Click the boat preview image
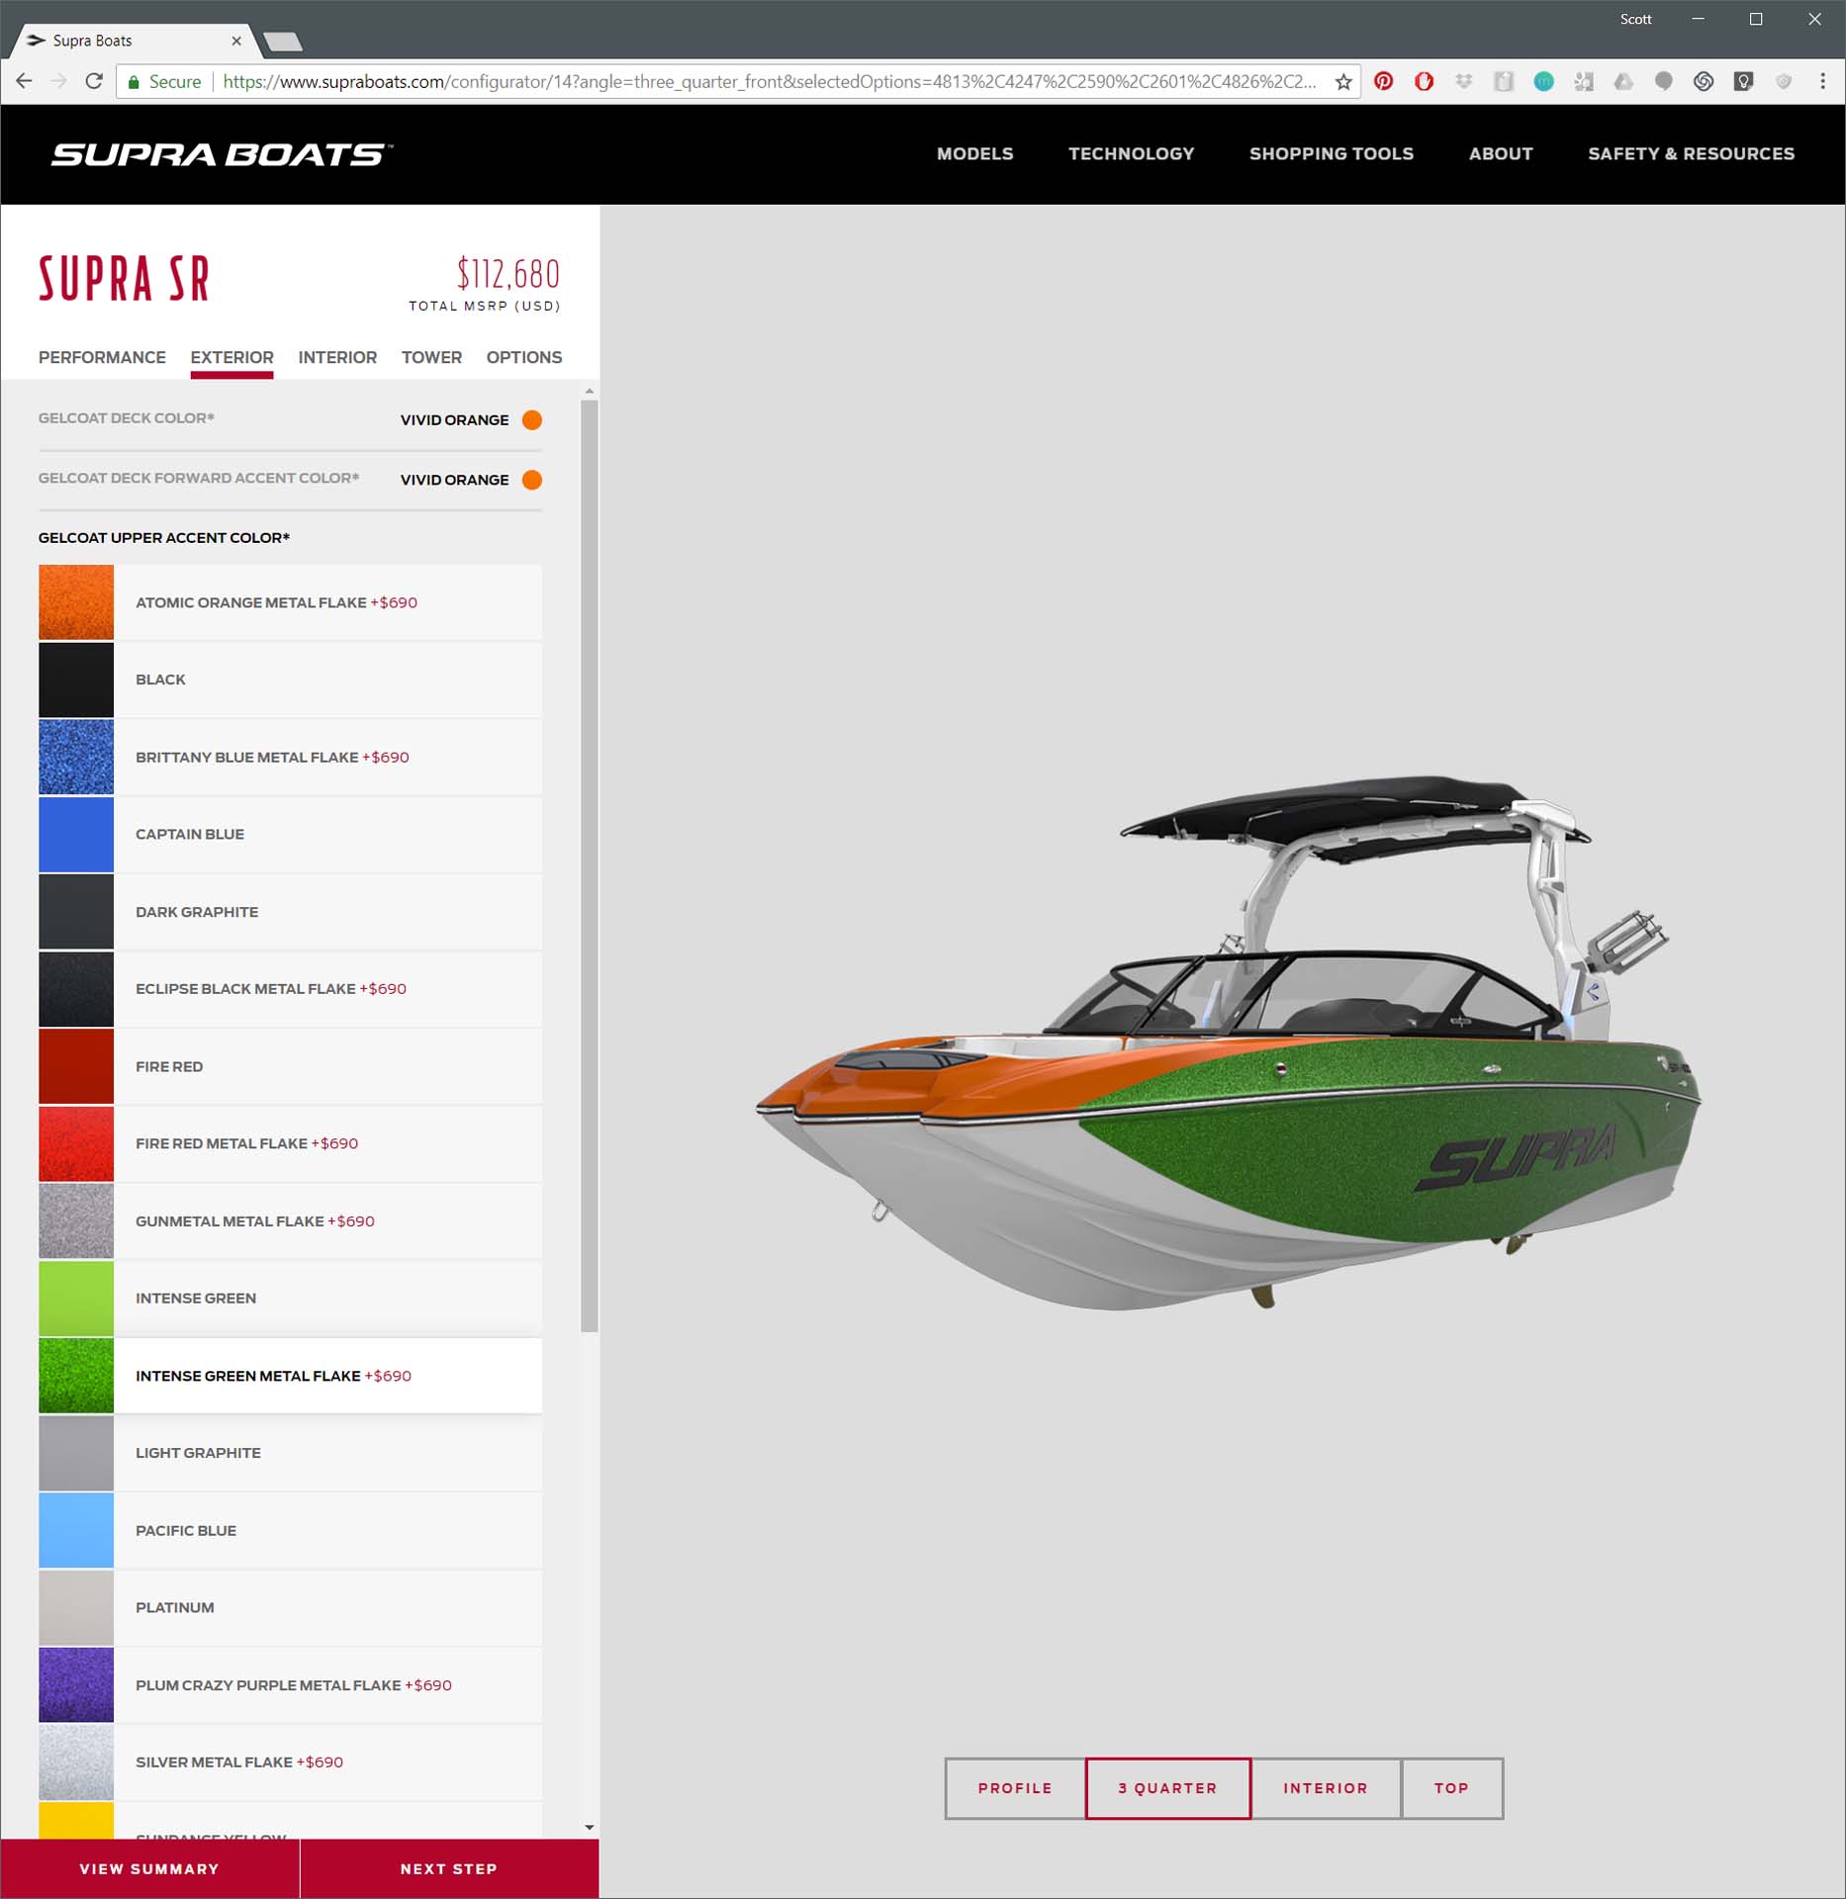 [x=1227, y=1043]
